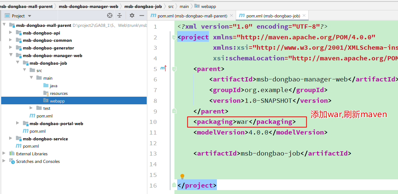This screenshot has height=194, width=398.
Task: Expand the test folder
Action: coord(31,108)
